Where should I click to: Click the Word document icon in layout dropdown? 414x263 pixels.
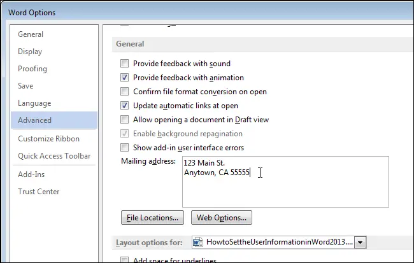coord(197,242)
